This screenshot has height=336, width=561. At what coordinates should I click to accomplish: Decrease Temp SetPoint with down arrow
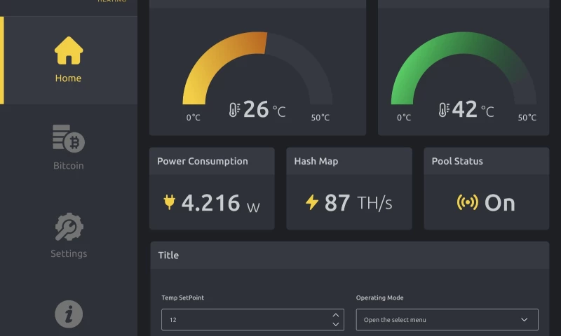(336, 324)
